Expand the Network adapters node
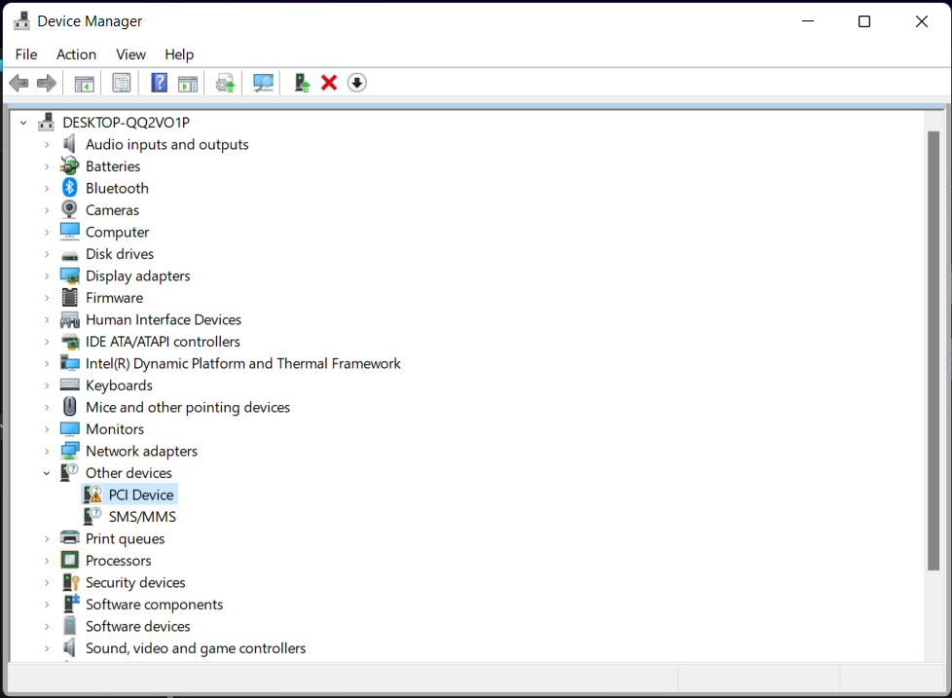This screenshot has width=952, height=698. (46, 452)
